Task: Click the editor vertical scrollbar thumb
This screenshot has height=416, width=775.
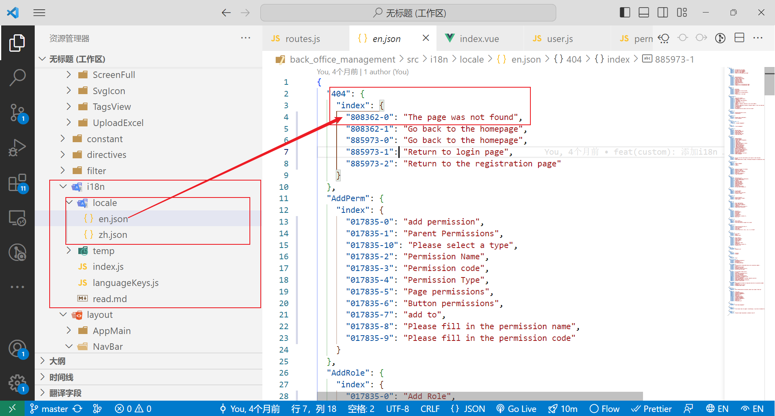Action: pos(769,82)
